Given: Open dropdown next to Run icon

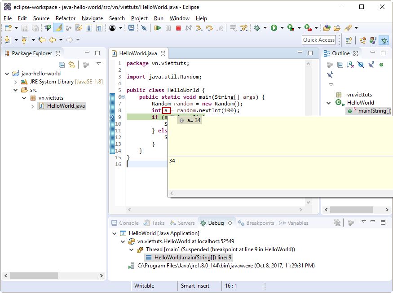Looking at the screenshot, I should click(x=282, y=28).
